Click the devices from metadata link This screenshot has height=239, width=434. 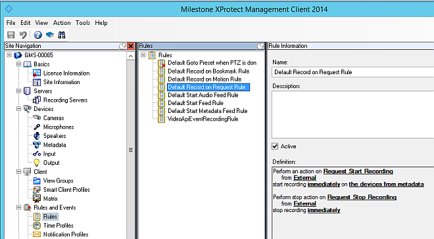tap(387, 185)
